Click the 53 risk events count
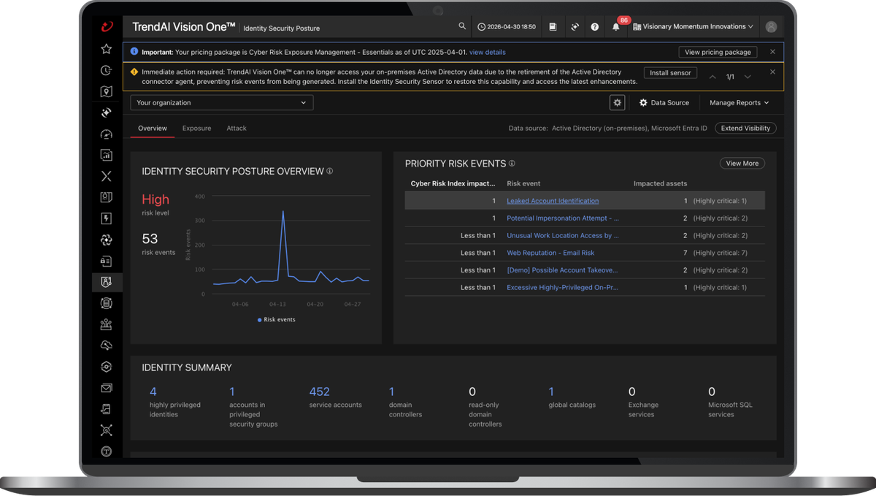The height and width of the screenshot is (496, 876). click(x=150, y=239)
